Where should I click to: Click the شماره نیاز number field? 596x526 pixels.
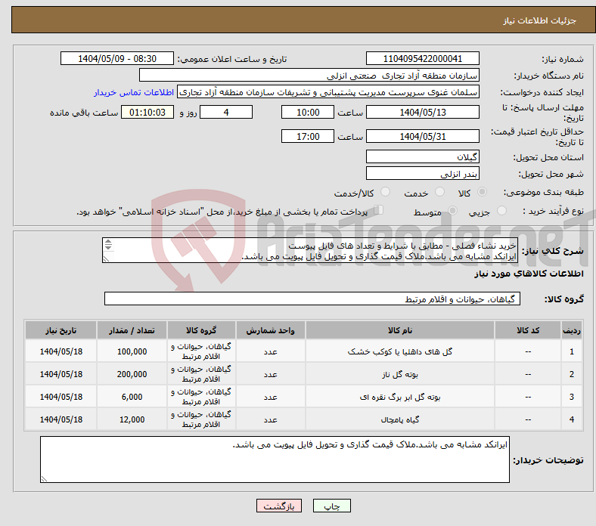click(422, 59)
